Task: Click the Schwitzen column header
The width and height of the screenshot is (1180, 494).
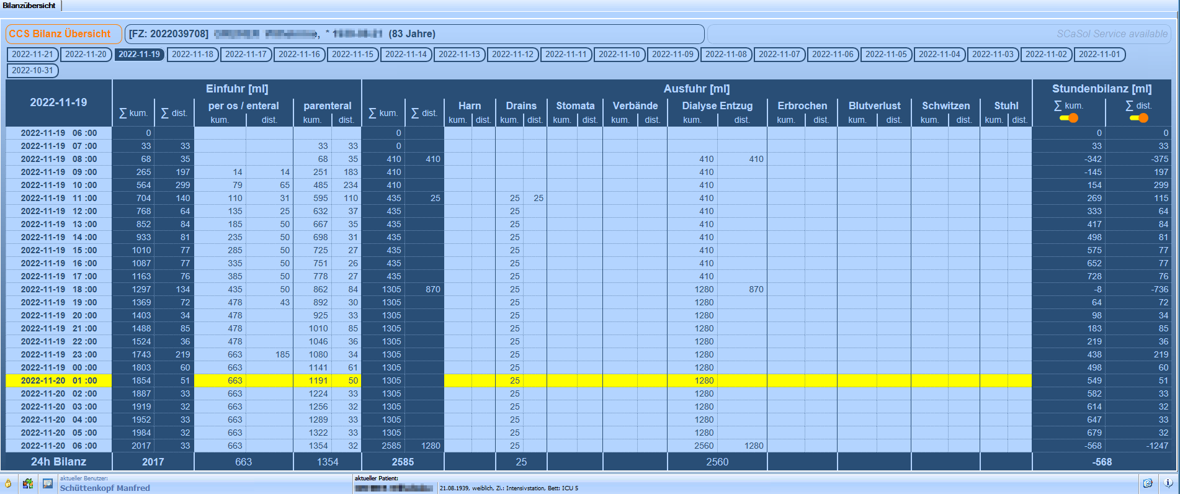Action: coord(945,106)
